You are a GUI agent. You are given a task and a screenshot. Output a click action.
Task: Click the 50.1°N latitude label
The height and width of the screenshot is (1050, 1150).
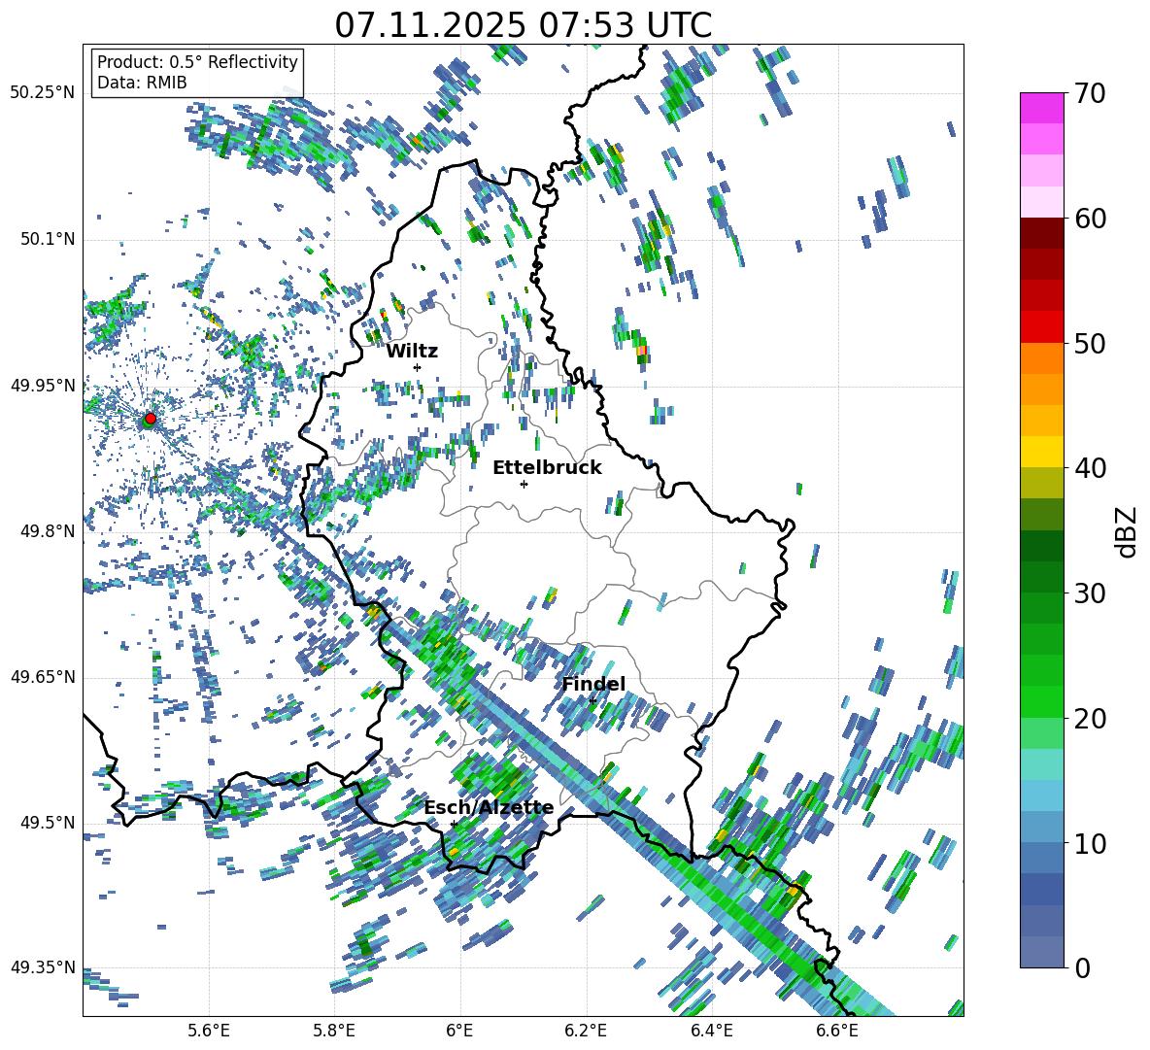point(47,240)
